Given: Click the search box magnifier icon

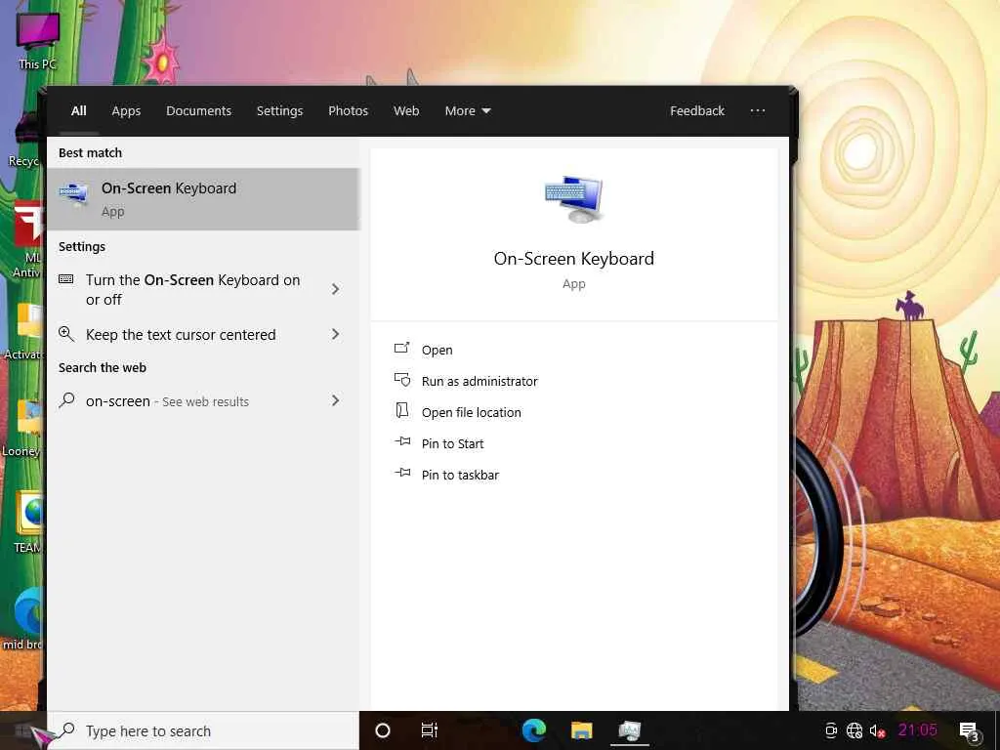Looking at the screenshot, I should [x=66, y=730].
